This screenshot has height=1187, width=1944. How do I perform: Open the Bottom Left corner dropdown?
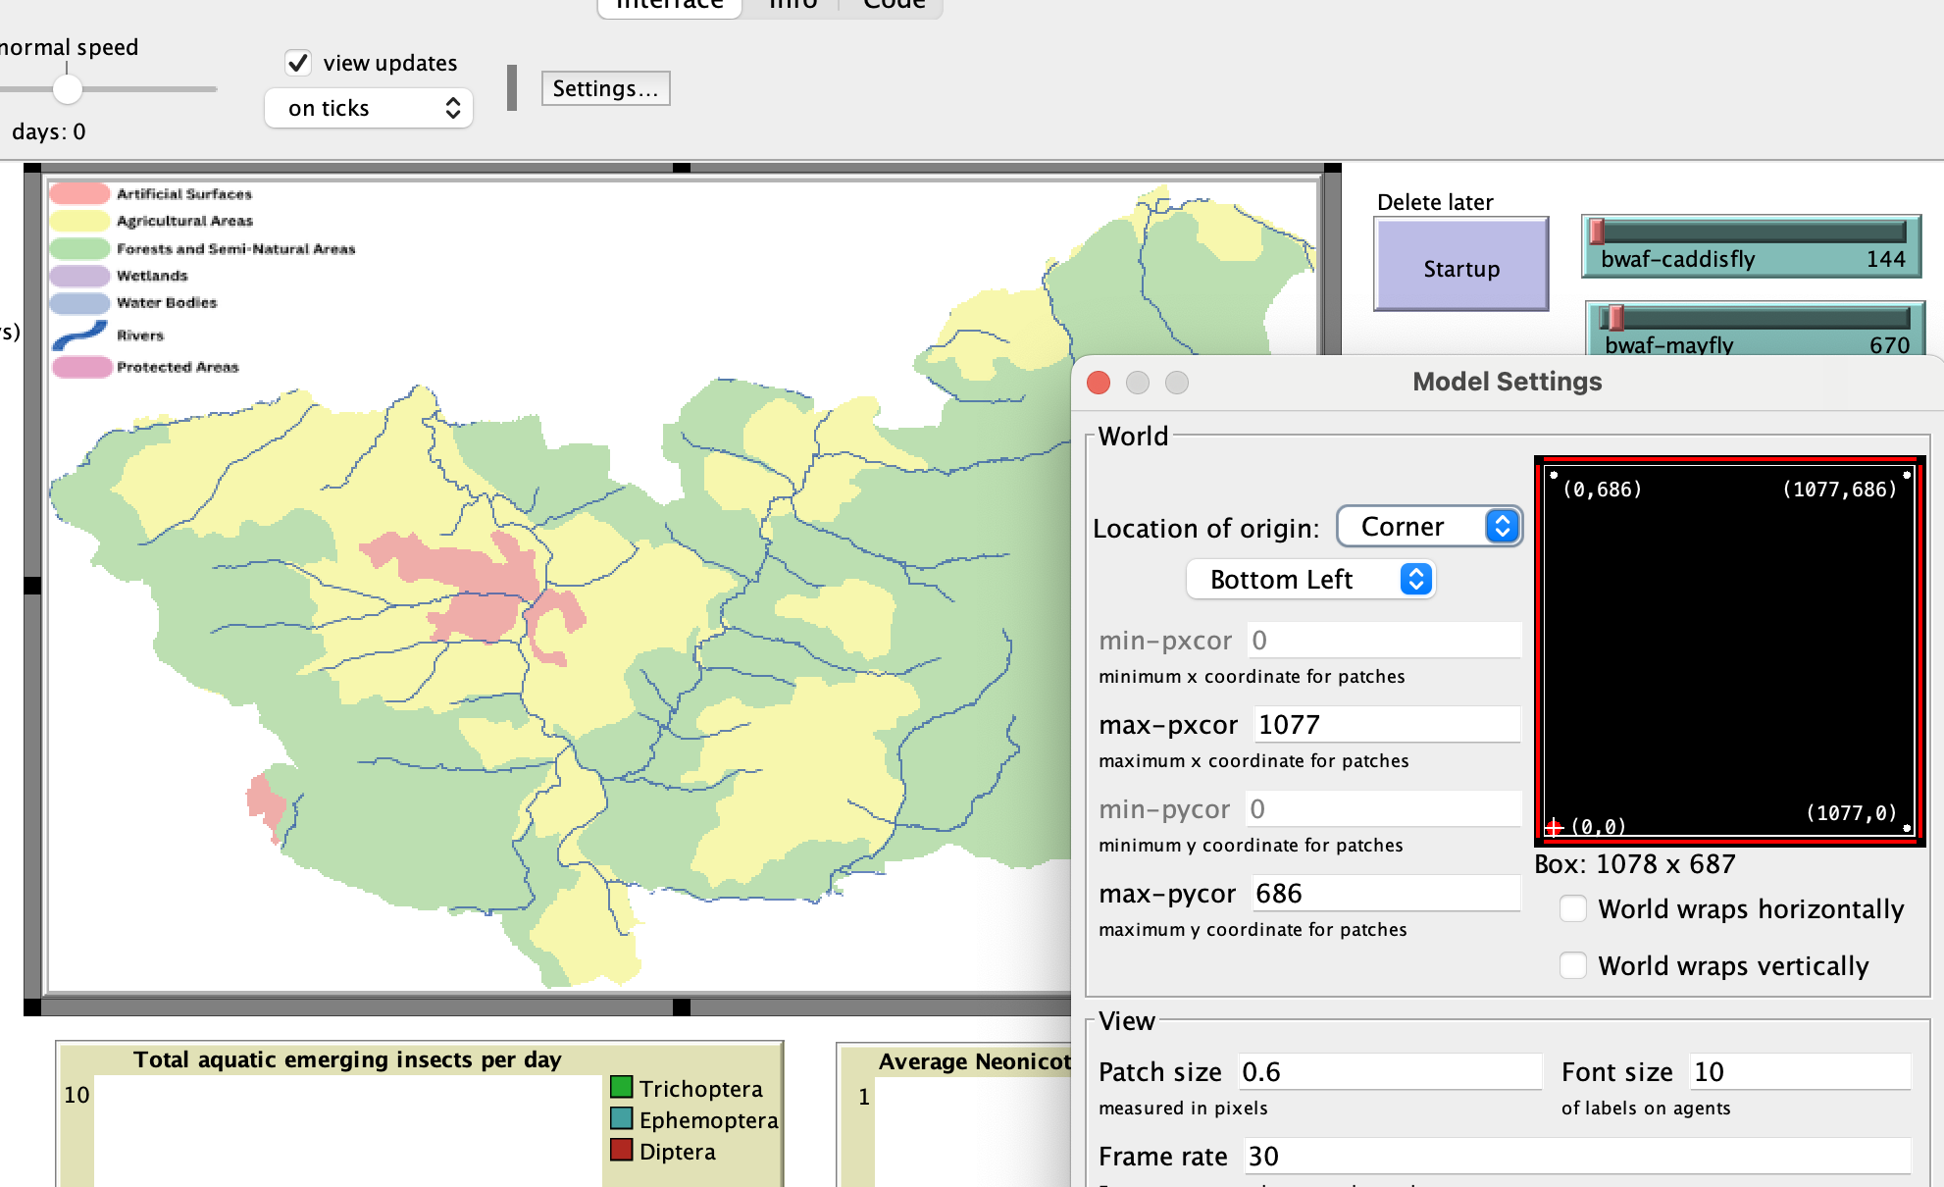click(x=1311, y=580)
